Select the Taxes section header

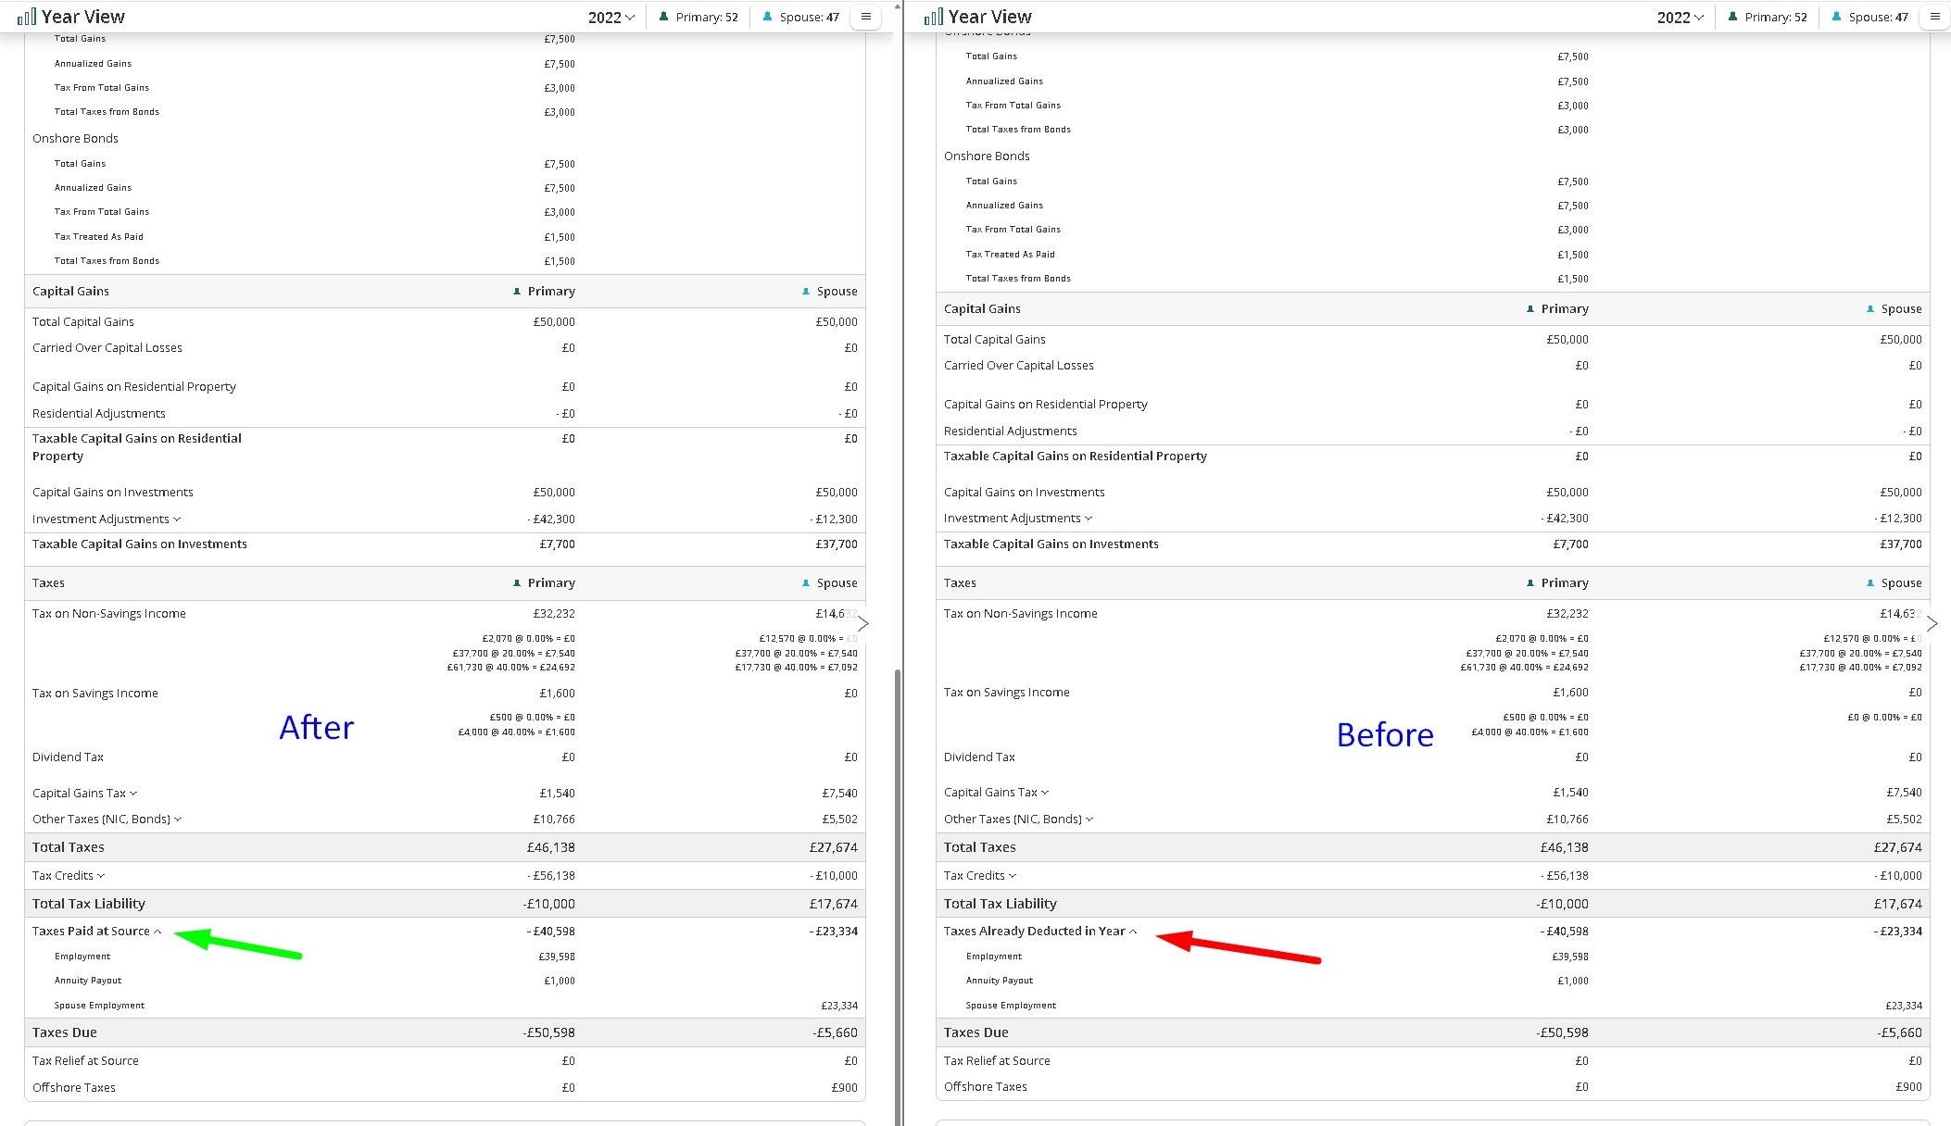click(x=48, y=582)
